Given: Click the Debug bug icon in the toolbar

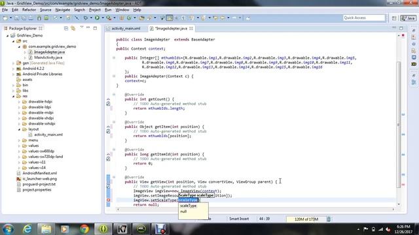Looking at the screenshot, I should (x=86, y=18).
